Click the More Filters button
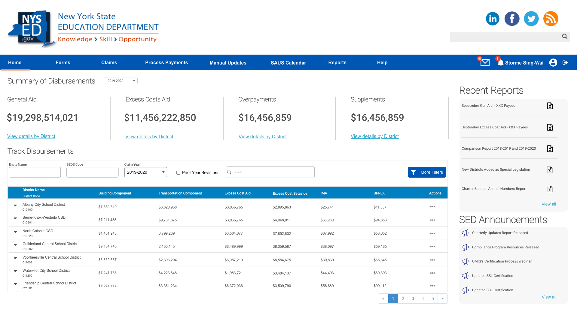This screenshot has height=324, width=577. [x=427, y=172]
